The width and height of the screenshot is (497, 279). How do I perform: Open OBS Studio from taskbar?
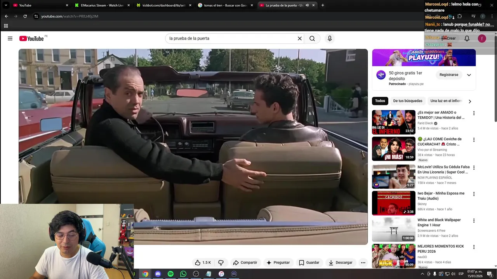pos(196,274)
